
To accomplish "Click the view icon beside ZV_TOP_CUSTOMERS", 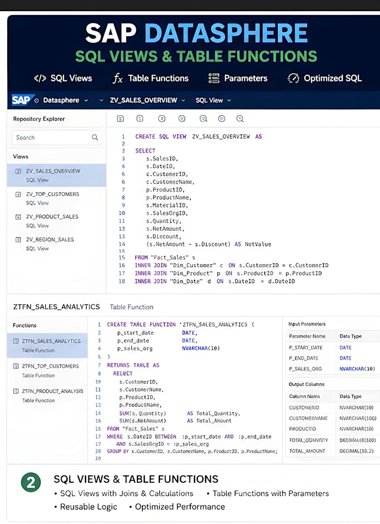I will (x=18, y=194).
